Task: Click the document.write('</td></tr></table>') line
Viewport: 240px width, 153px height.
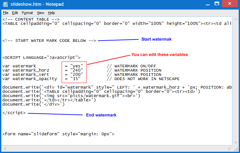Action: point(49,100)
